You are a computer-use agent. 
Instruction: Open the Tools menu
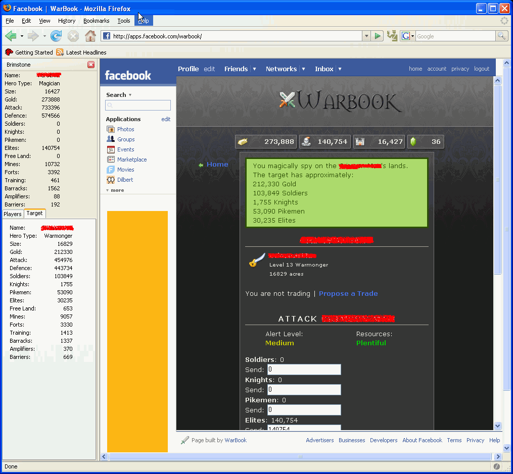click(x=124, y=21)
